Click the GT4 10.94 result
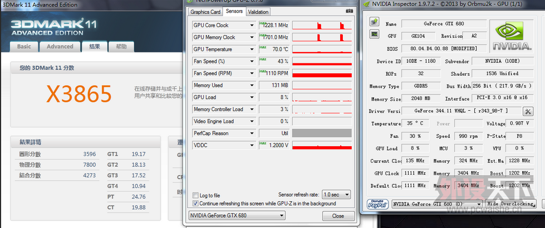Viewport: 545px width, 228px height. tap(139, 186)
